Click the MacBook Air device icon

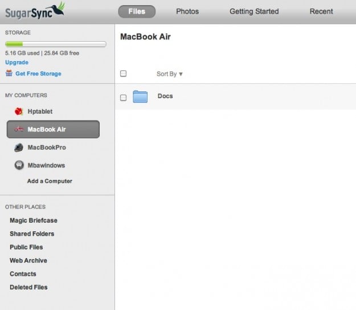point(19,129)
